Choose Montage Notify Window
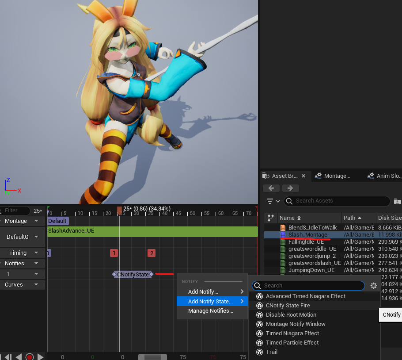 coord(315,324)
